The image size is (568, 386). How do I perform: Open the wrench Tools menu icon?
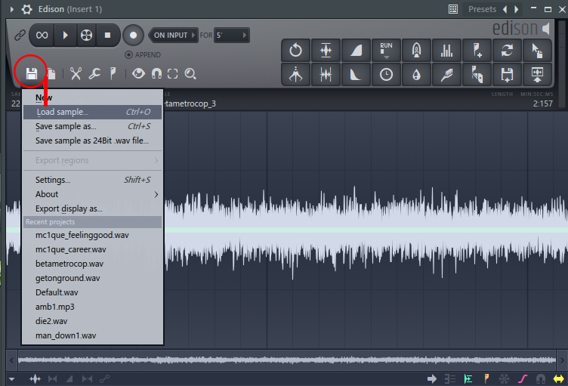94,73
